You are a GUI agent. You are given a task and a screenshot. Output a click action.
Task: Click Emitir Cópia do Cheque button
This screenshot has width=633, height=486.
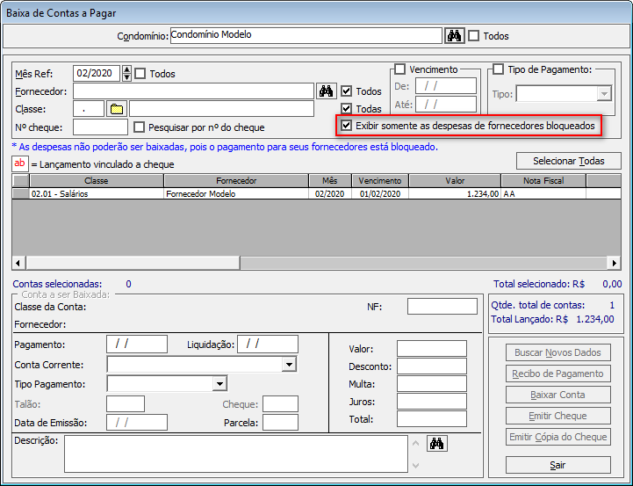point(557,437)
